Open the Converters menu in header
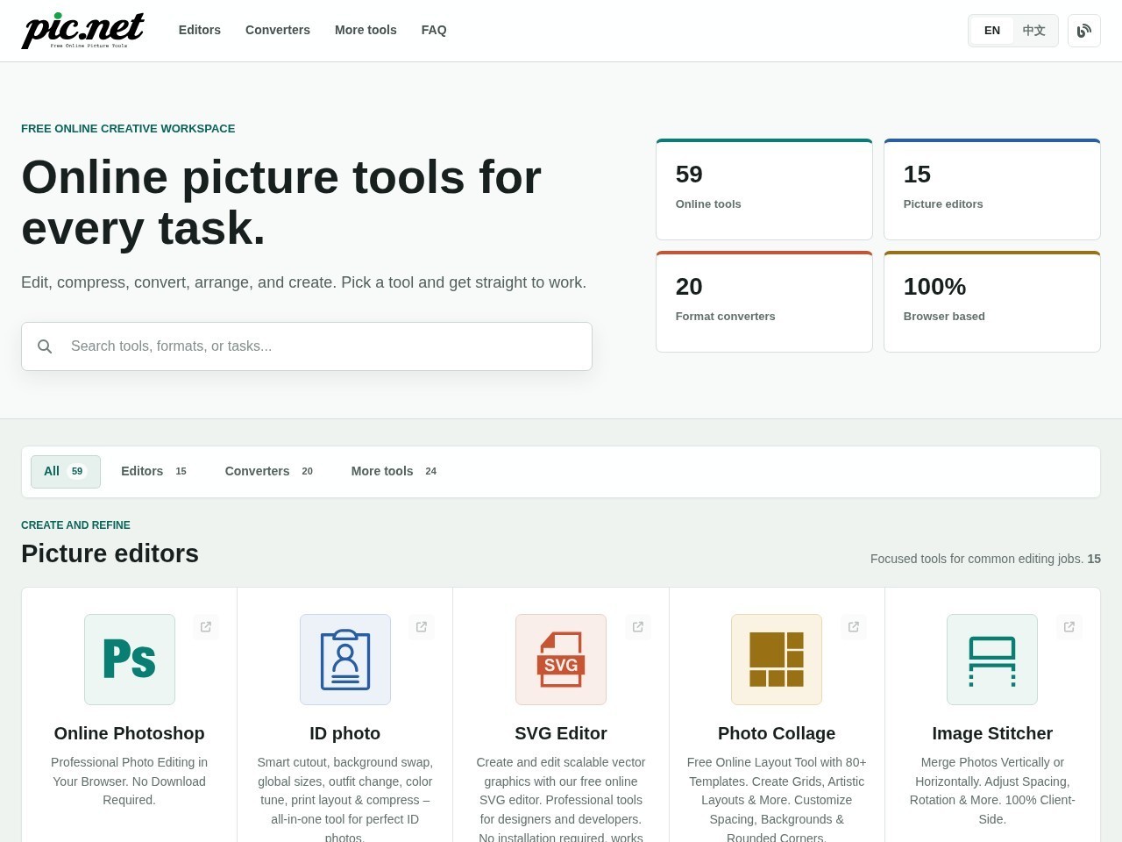The width and height of the screenshot is (1122, 842). [x=278, y=30]
